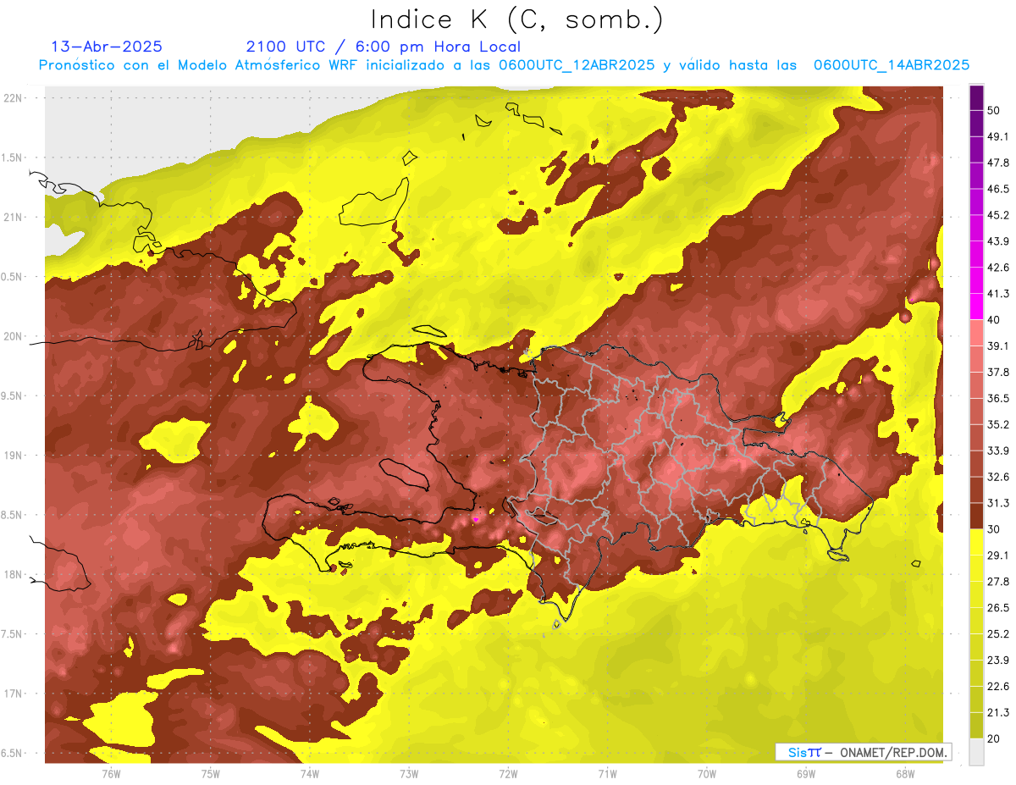Click the dark purple swatch beside 50
Image resolution: width=1016 pixels, height=785 pixels.
pyautogui.click(x=976, y=98)
